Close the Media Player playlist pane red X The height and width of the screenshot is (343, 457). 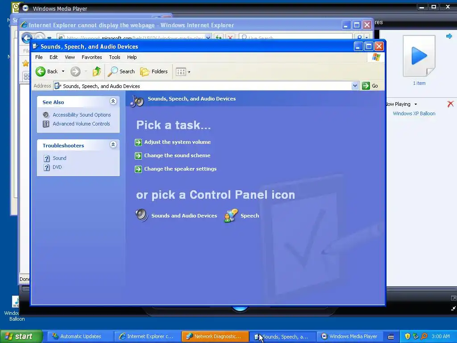[450, 104]
